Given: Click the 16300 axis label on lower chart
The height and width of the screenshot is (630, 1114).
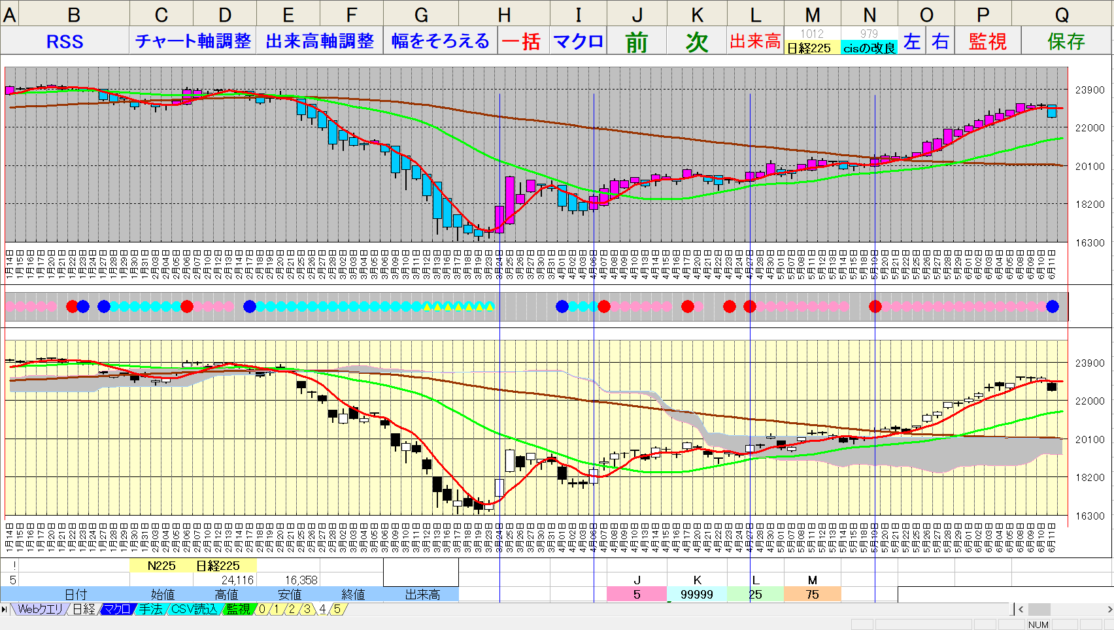Looking at the screenshot, I should pyautogui.click(x=1090, y=516).
